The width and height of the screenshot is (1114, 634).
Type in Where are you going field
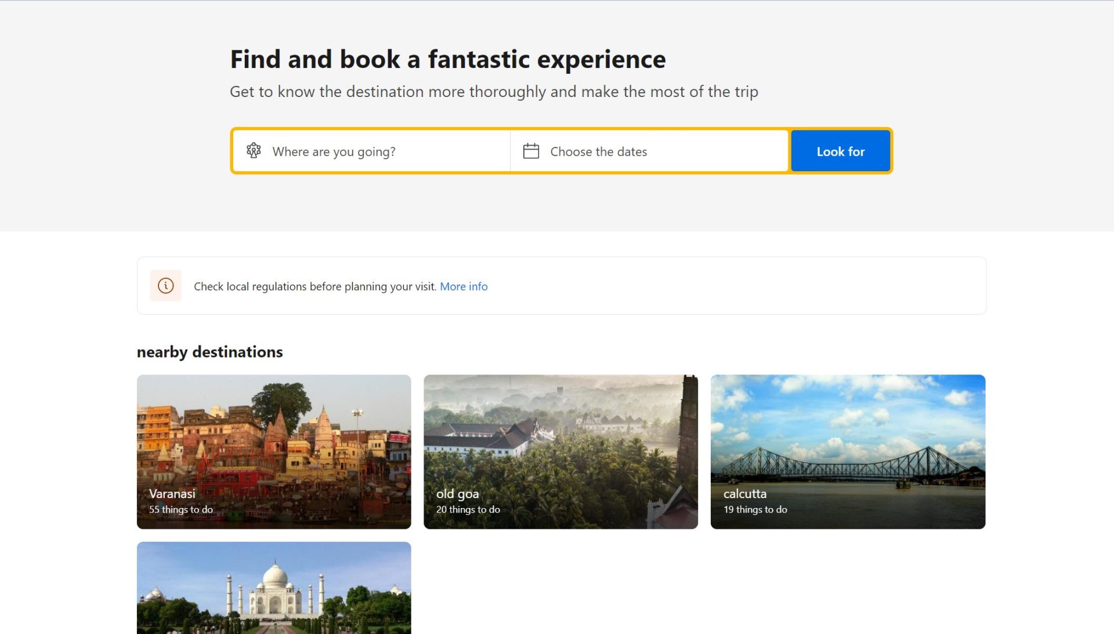pos(383,152)
